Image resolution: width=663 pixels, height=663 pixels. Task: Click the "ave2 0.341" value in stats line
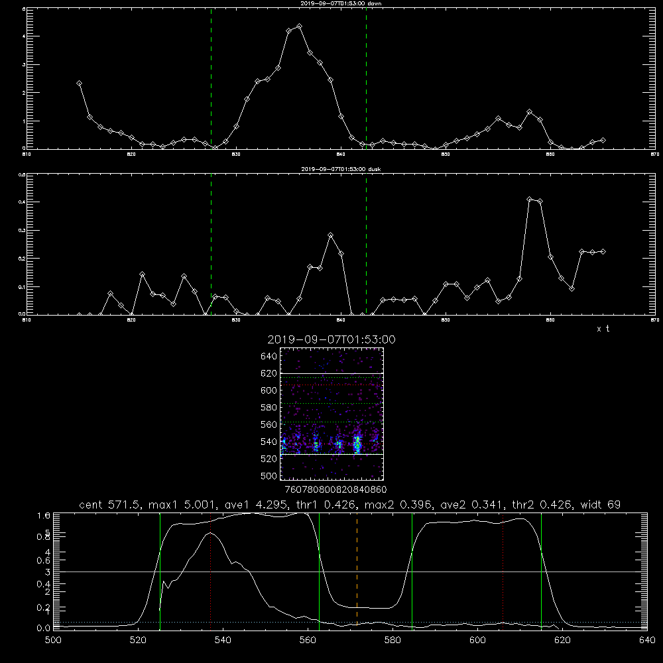coord(472,505)
